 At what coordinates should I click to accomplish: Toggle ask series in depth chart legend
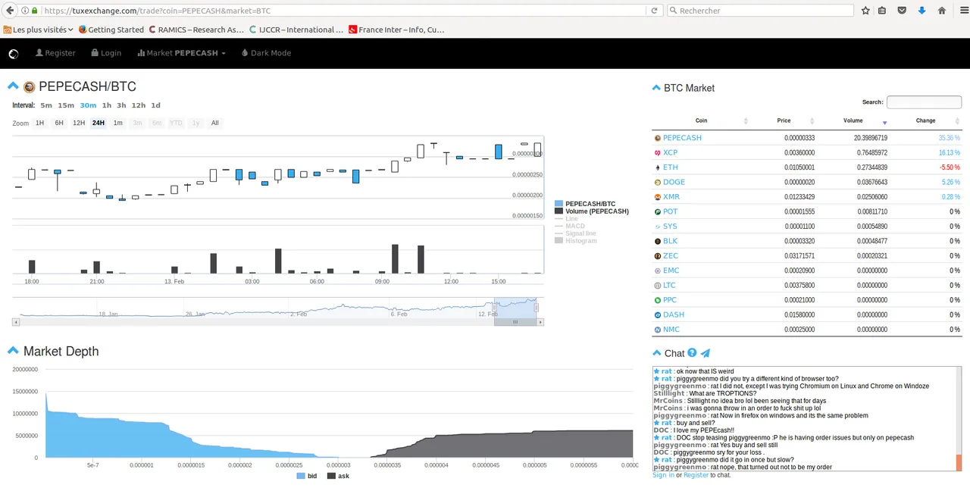(338, 476)
